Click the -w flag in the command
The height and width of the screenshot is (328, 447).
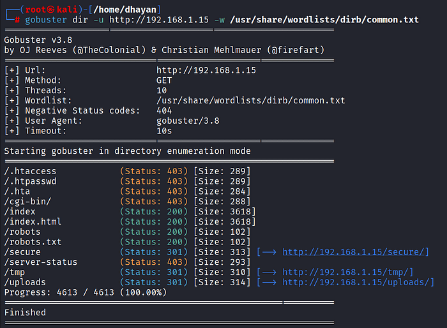pyautogui.click(x=220, y=20)
